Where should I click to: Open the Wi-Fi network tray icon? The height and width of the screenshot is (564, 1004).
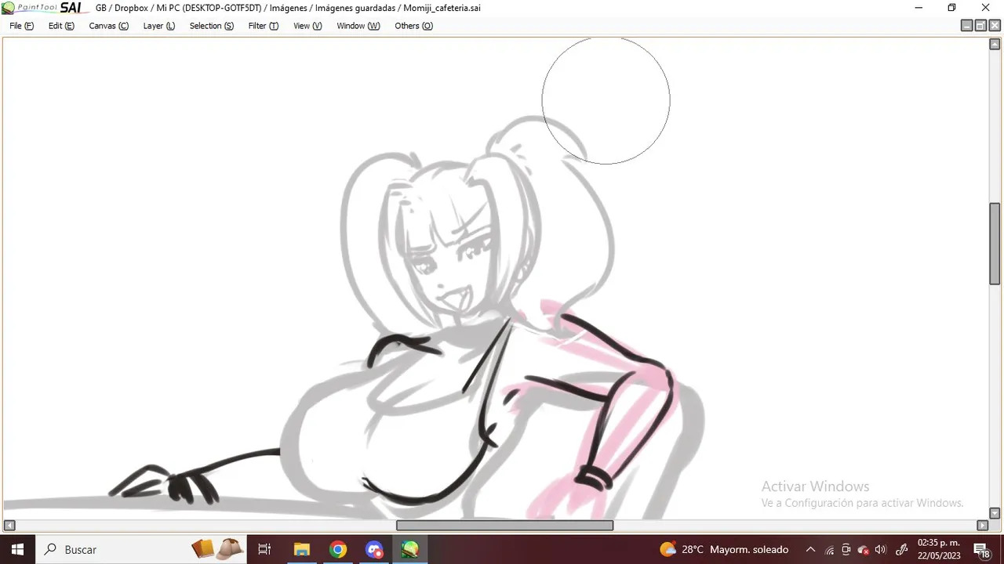[829, 550]
